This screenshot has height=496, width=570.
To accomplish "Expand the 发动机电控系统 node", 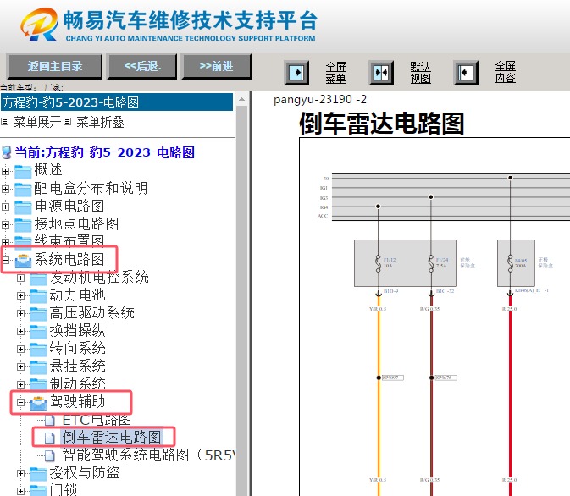I will coord(20,278).
